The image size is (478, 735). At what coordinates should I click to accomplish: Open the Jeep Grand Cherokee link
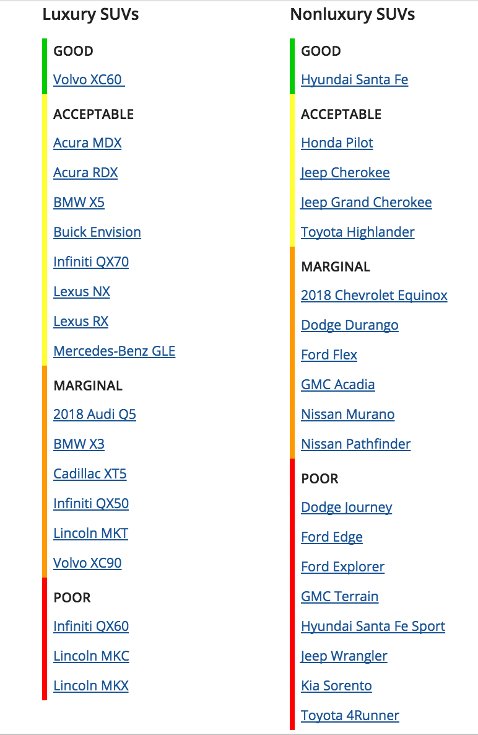click(x=366, y=203)
